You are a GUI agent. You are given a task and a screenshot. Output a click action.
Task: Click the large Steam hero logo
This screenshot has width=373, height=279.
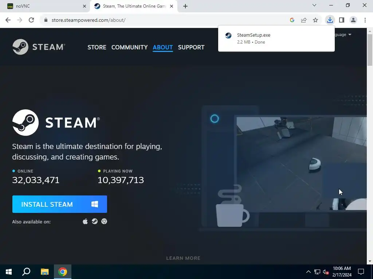coord(56,123)
